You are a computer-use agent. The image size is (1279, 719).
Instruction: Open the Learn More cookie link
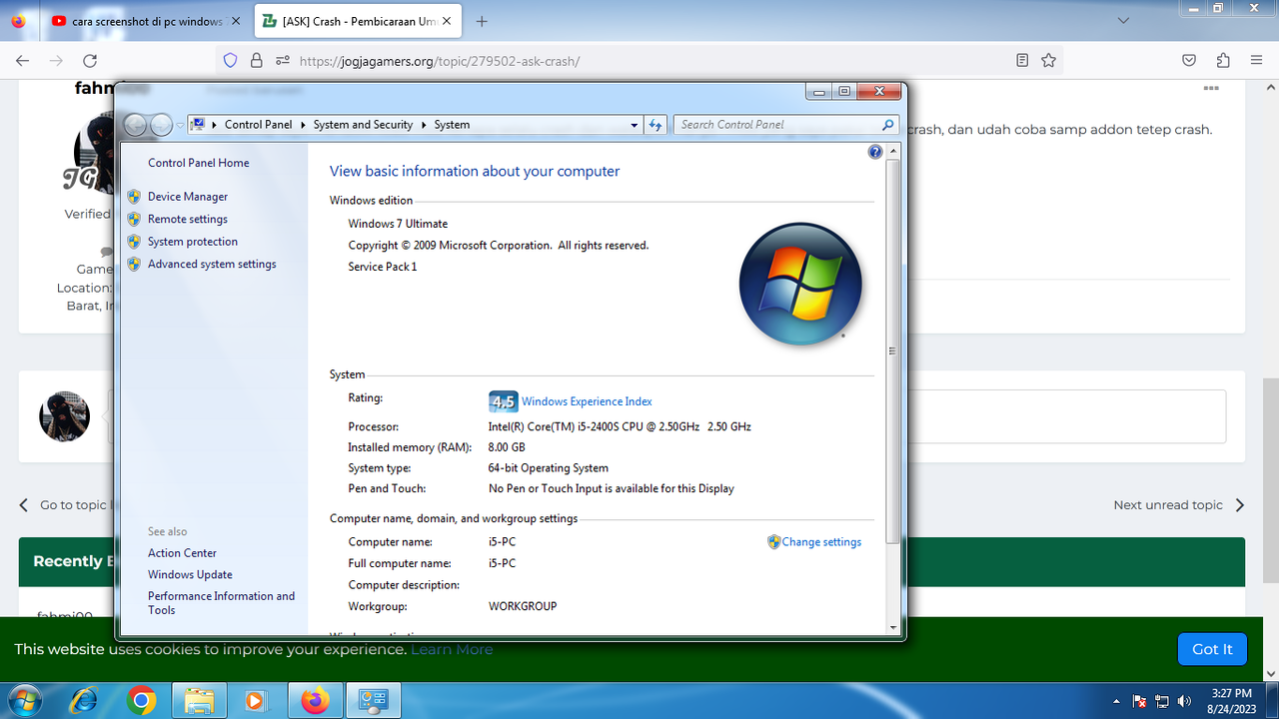pos(452,649)
